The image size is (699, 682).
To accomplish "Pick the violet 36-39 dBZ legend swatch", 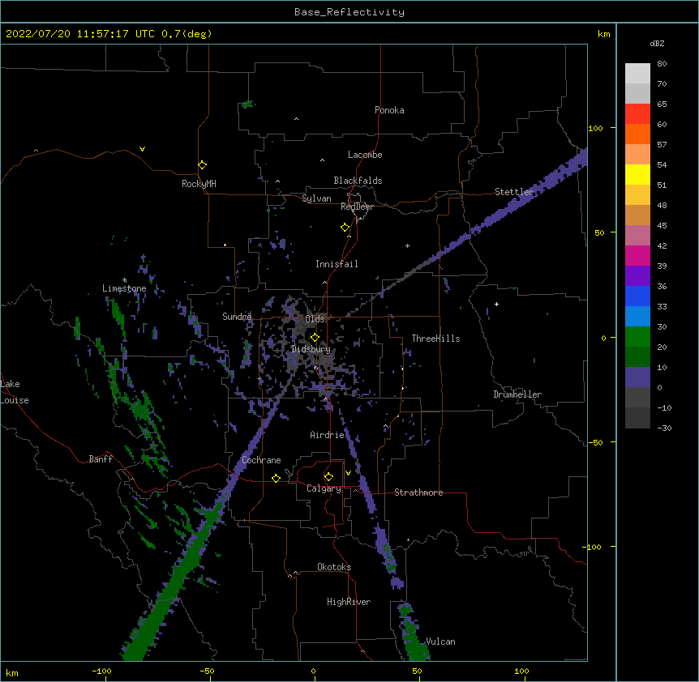I will (x=637, y=276).
